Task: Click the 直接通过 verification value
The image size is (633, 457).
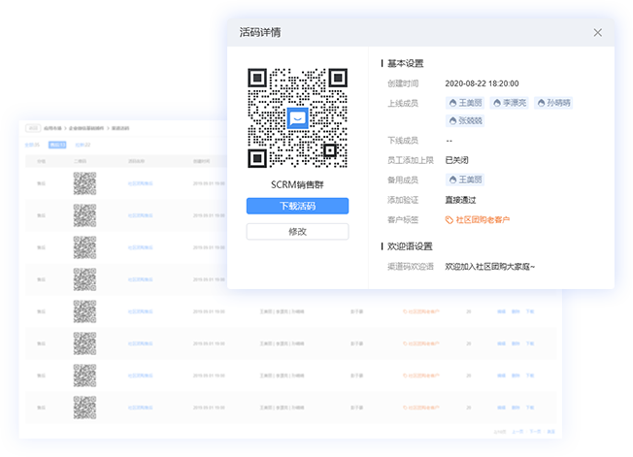Action: tap(460, 200)
